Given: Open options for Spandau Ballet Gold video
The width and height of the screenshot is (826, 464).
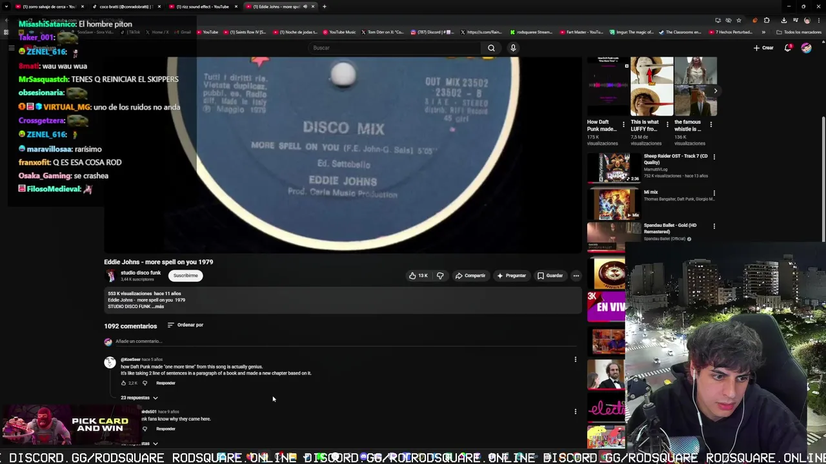Looking at the screenshot, I should click(714, 226).
